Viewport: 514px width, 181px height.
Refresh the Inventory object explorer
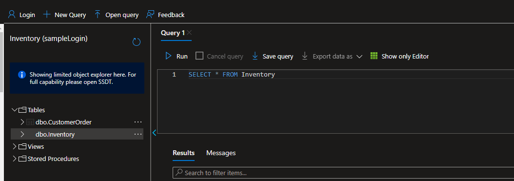pyautogui.click(x=137, y=42)
